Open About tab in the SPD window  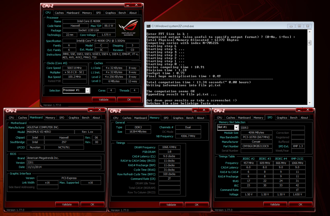(304, 118)
